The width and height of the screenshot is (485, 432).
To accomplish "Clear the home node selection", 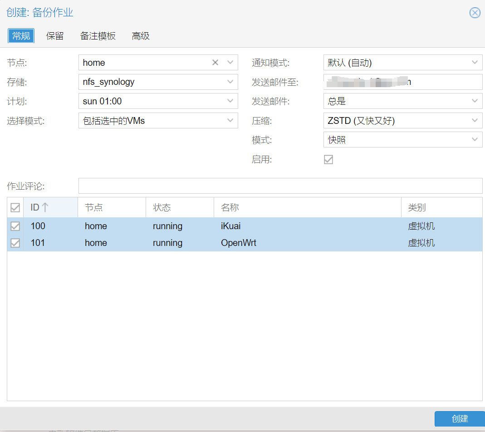I will tap(215, 63).
